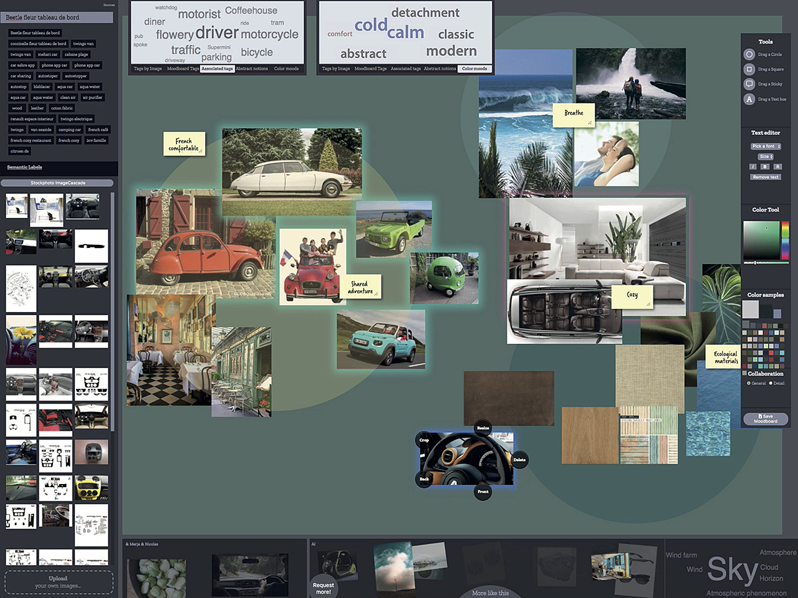Expand the Semantic Labels section
The height and width of the screenshot is (598, 798).
25,167
